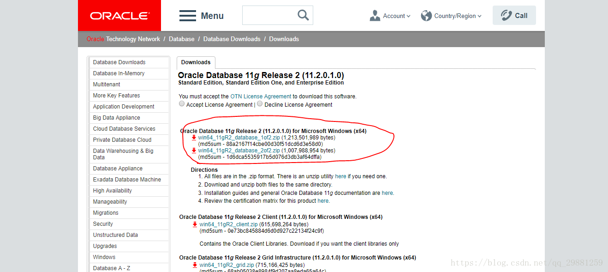Open Data Warehousing & Big Data item
608x272 pixels.
tap(130, 154)
